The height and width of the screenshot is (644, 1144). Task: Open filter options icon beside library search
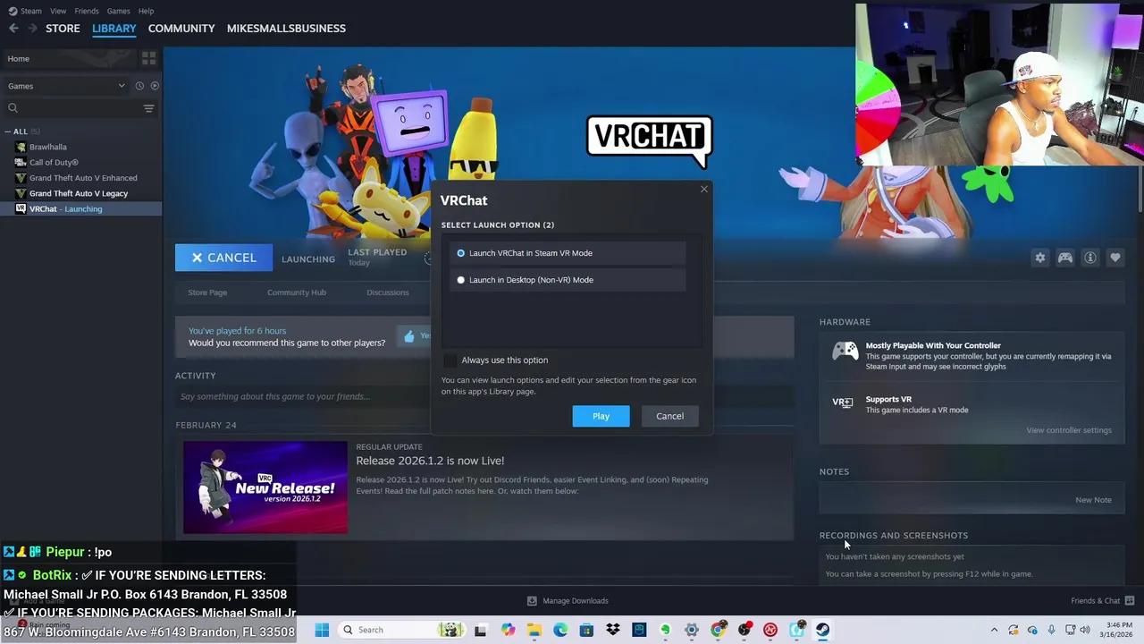[148, 108]
